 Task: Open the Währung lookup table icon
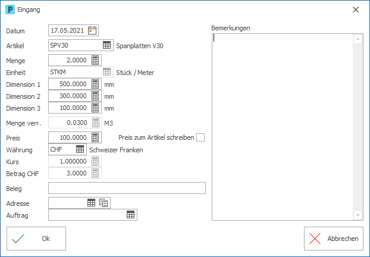pyautogui.click(x=80, y=149)
